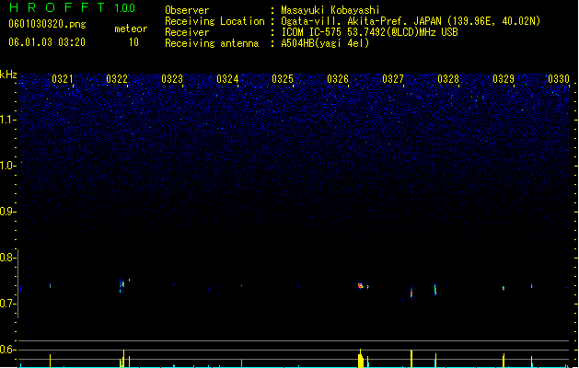579x368 pixels.
Task: Select the 0328 time marker
Action: pyautogui.click(x=448, y=79)
